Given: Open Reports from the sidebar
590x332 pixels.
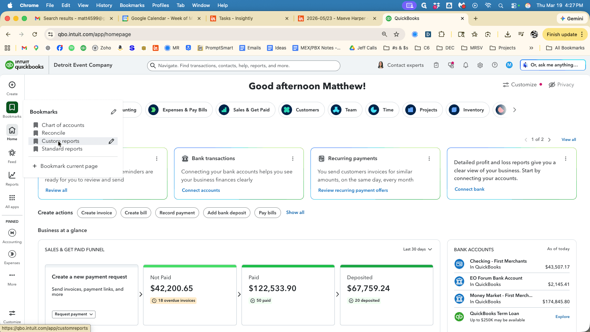Looking at the screenshot, I should (x=12, y=178).
